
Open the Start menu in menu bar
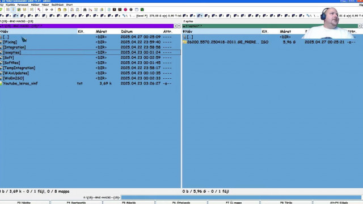click(x=69, y=5)
